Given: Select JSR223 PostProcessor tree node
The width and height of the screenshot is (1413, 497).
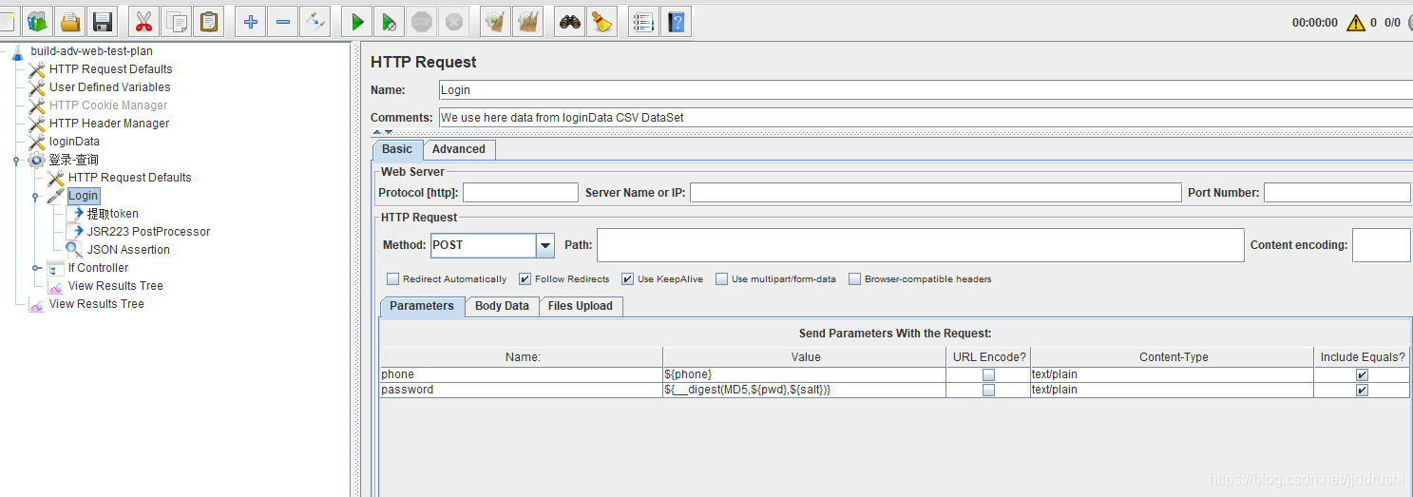Looking at the screenshot, I should coord(148,232).
